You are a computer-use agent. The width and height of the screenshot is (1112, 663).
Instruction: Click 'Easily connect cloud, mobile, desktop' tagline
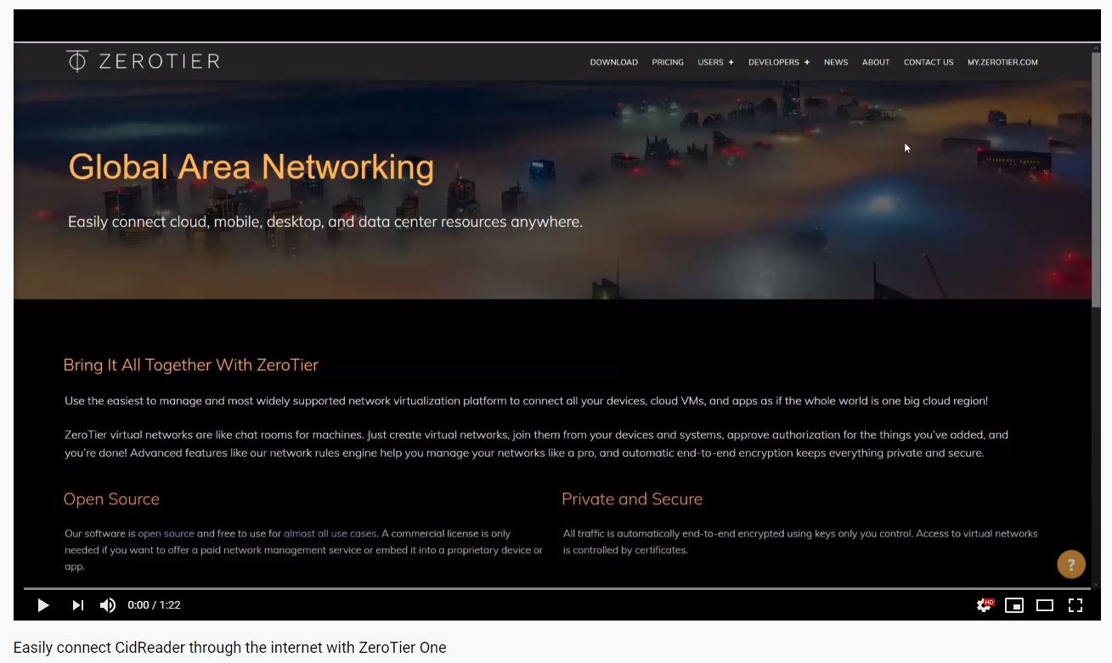[325, 222]
